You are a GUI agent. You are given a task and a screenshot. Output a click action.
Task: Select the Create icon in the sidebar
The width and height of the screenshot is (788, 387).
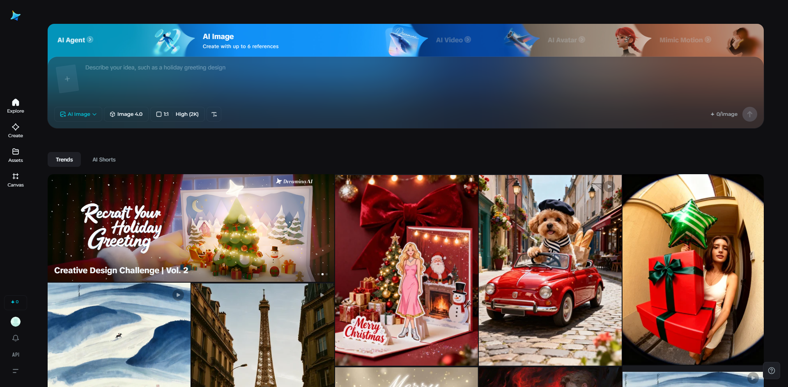pyautogui.click(x=15, y=130)
